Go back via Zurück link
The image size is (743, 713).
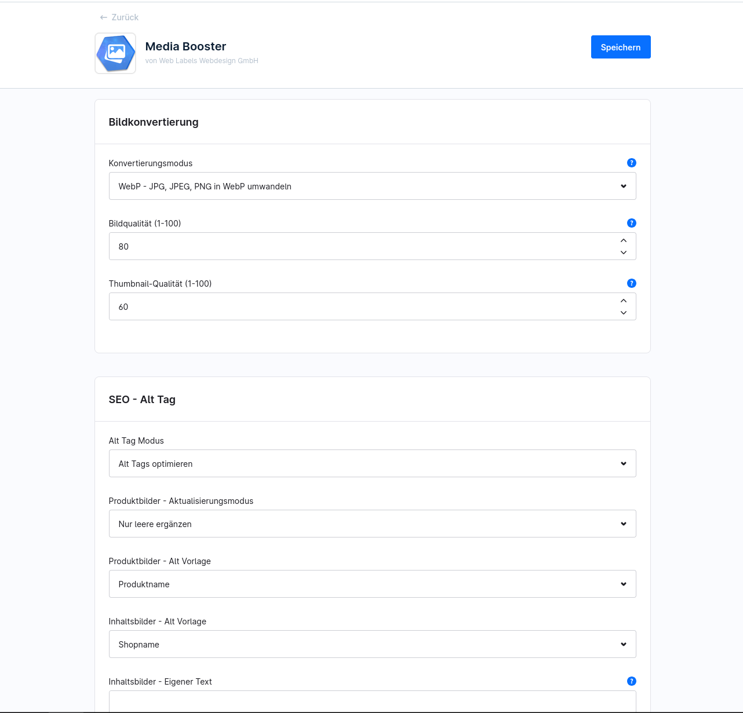tap(125, 17)
